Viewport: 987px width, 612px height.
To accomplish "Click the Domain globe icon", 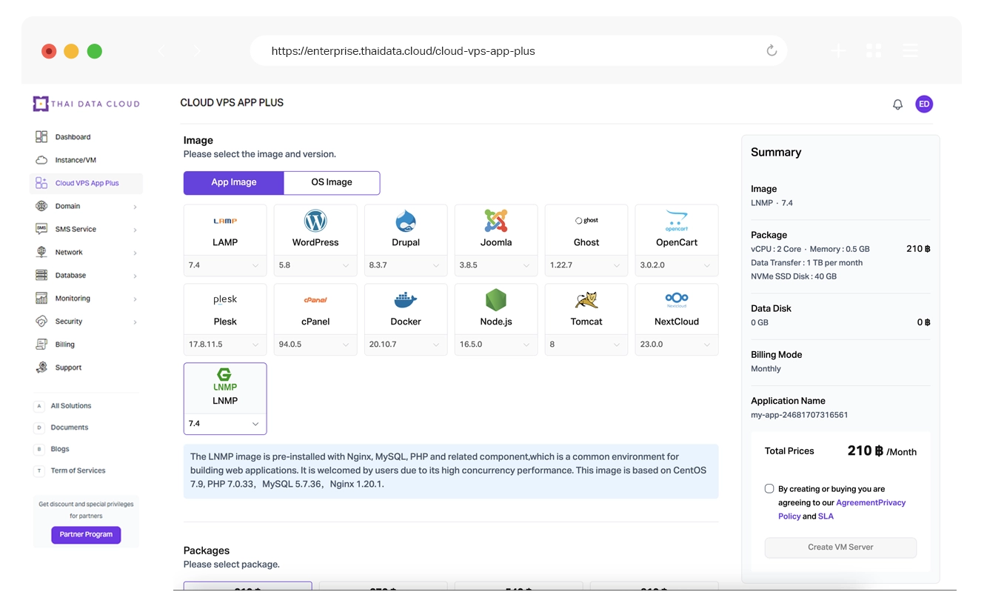I will tap(41, 206).
